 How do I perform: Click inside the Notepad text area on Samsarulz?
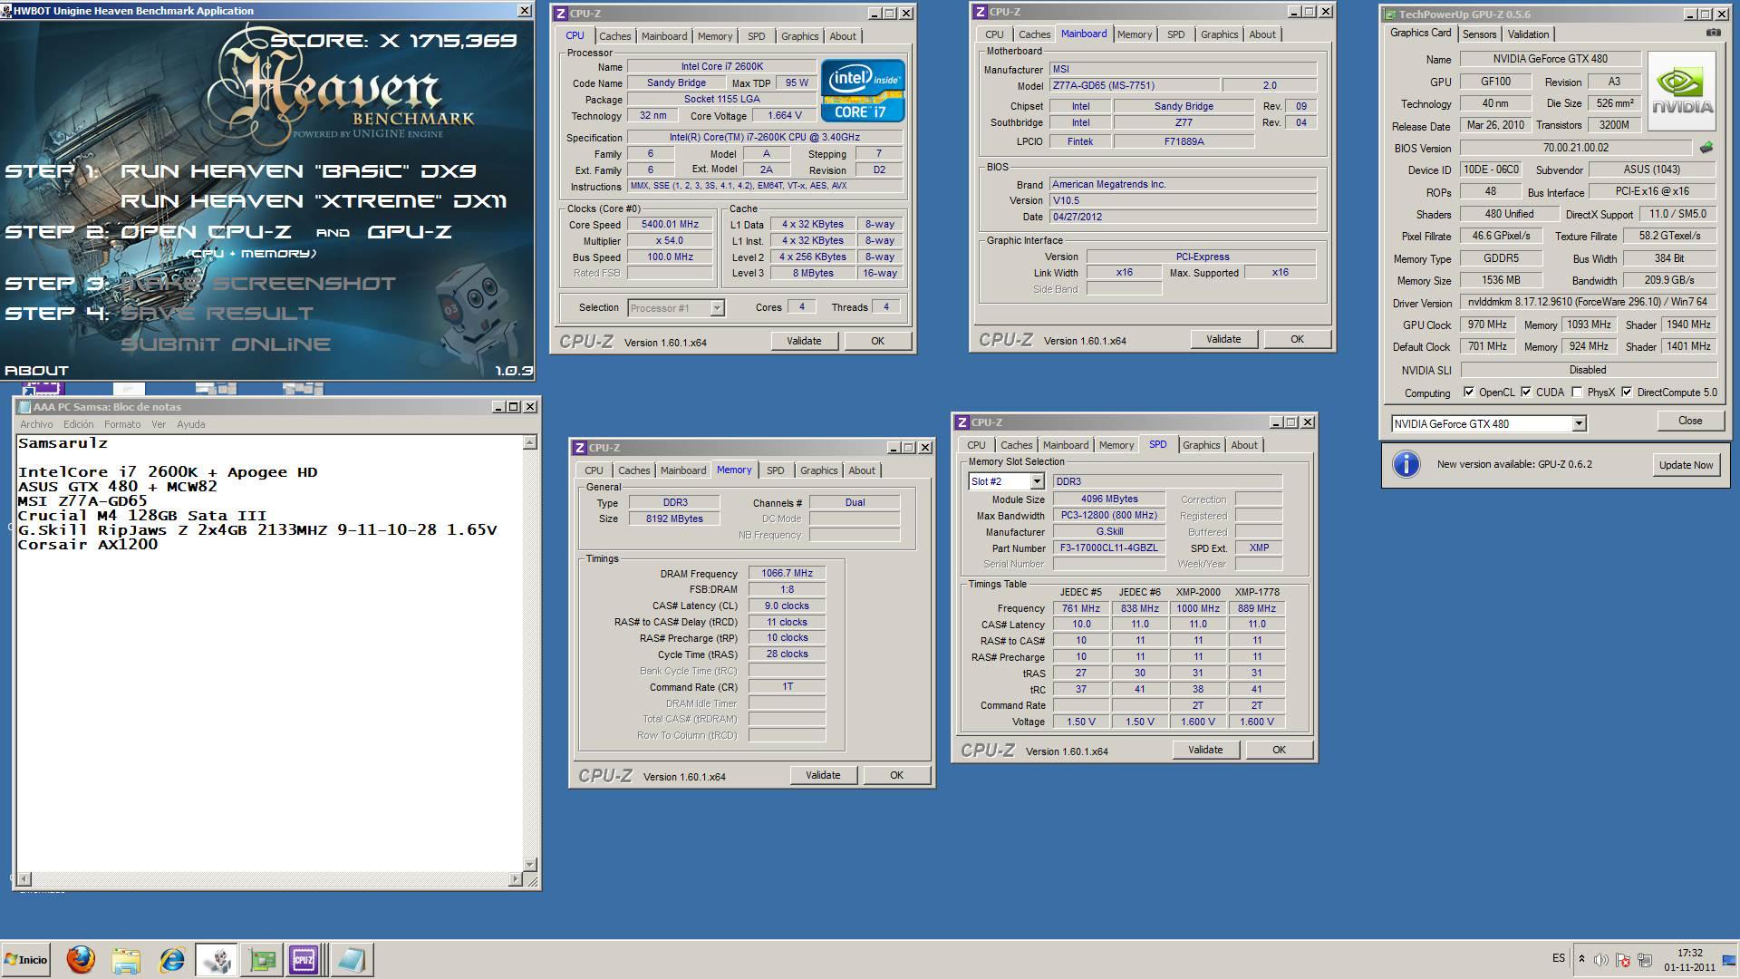[x=63, y=443]
